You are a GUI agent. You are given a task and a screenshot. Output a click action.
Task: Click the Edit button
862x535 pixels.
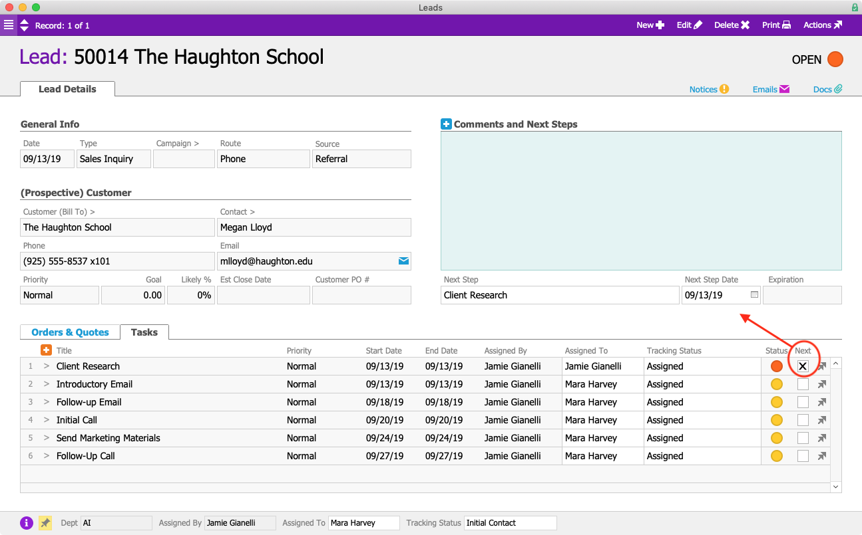(x=690, y=25)
